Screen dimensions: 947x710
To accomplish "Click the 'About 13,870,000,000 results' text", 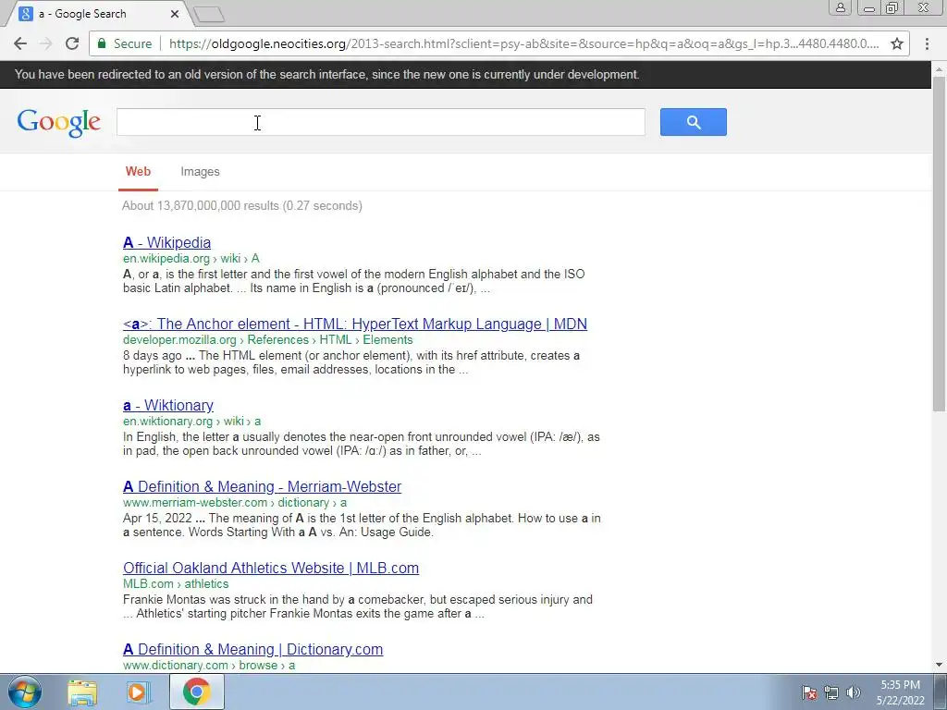I will pyautogui.click(x=241, y=206).
